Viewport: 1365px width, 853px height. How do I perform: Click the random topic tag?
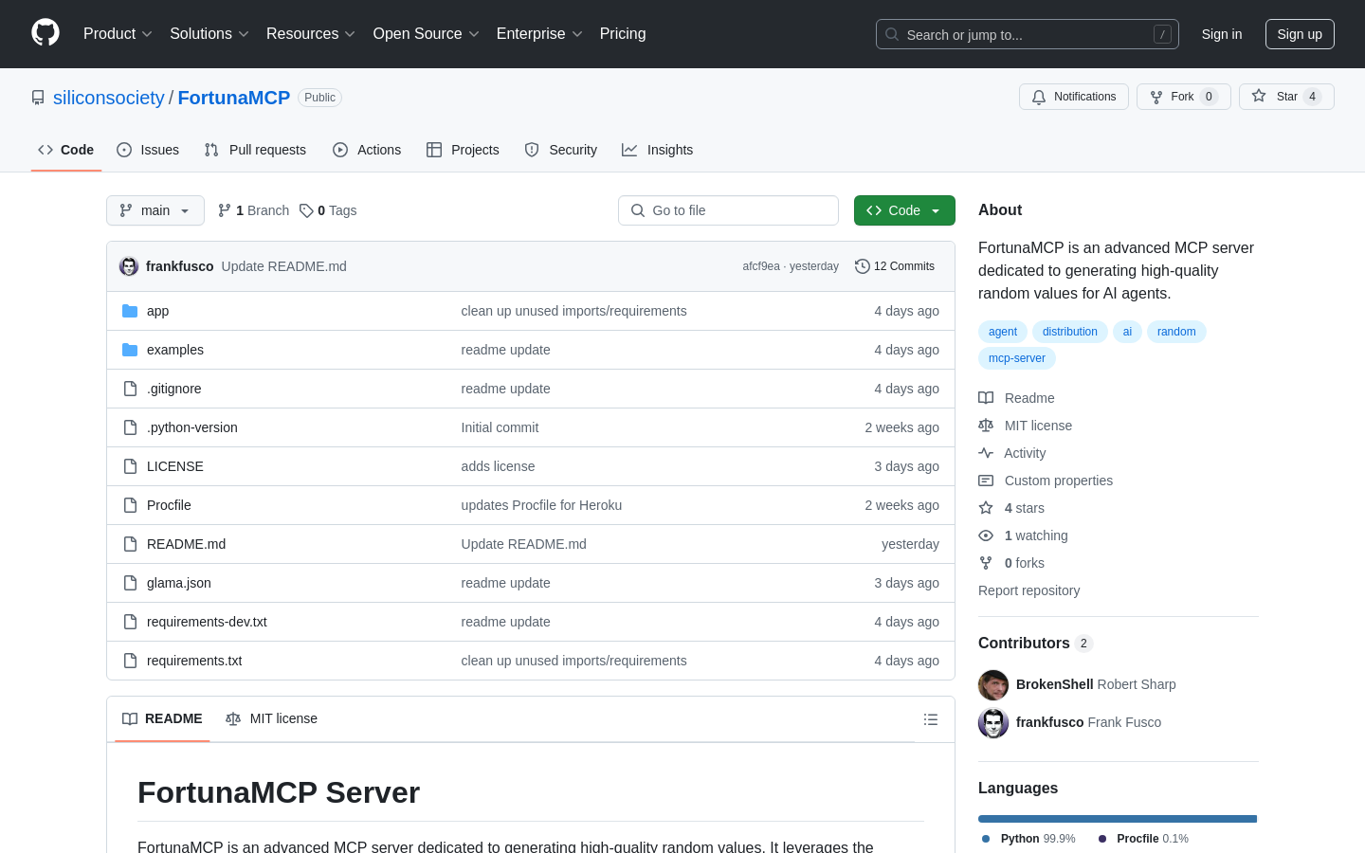[x=1176, y=332]
